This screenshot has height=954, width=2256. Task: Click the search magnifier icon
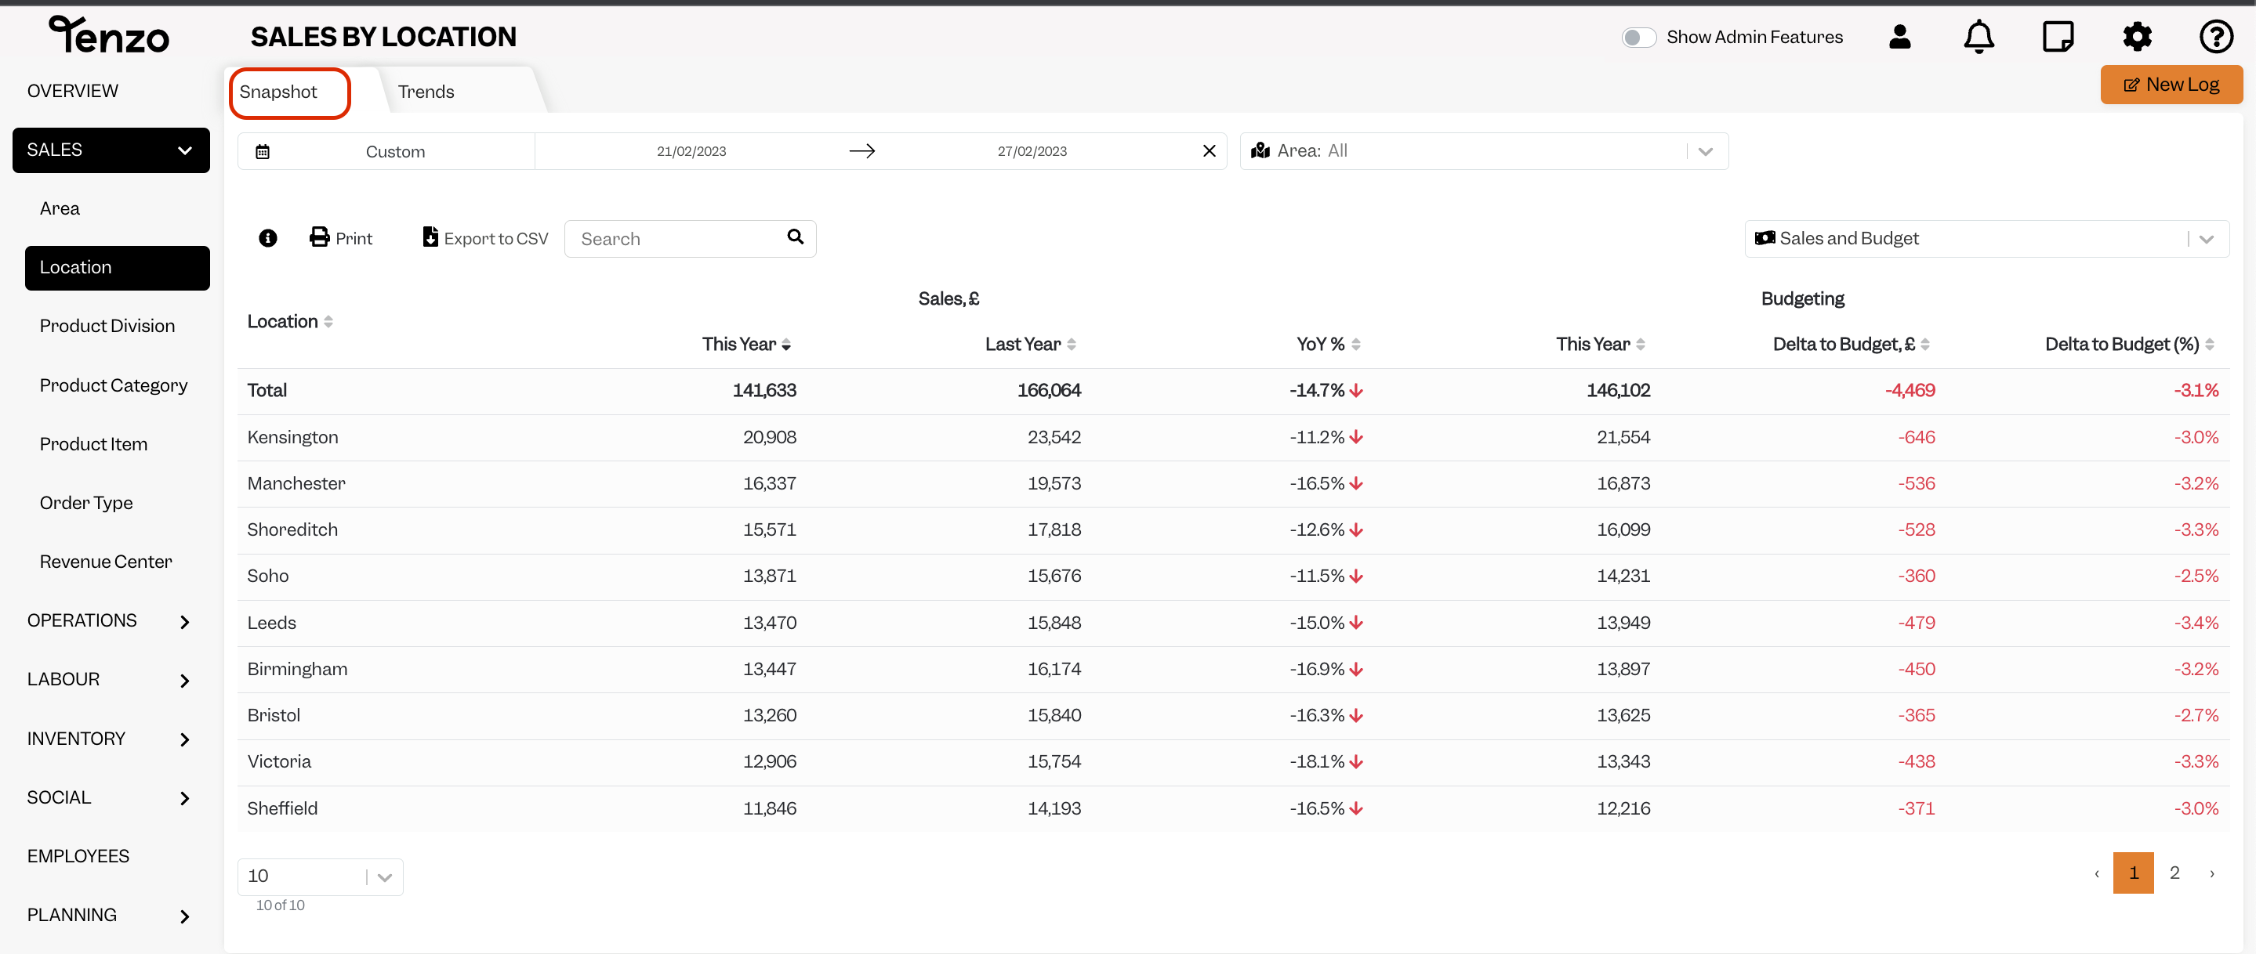click(x=795, y=237)
